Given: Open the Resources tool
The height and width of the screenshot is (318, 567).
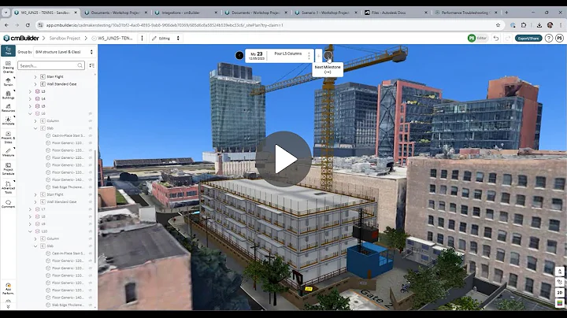Looking at the screenshot, I should click(x=8, y=108).
